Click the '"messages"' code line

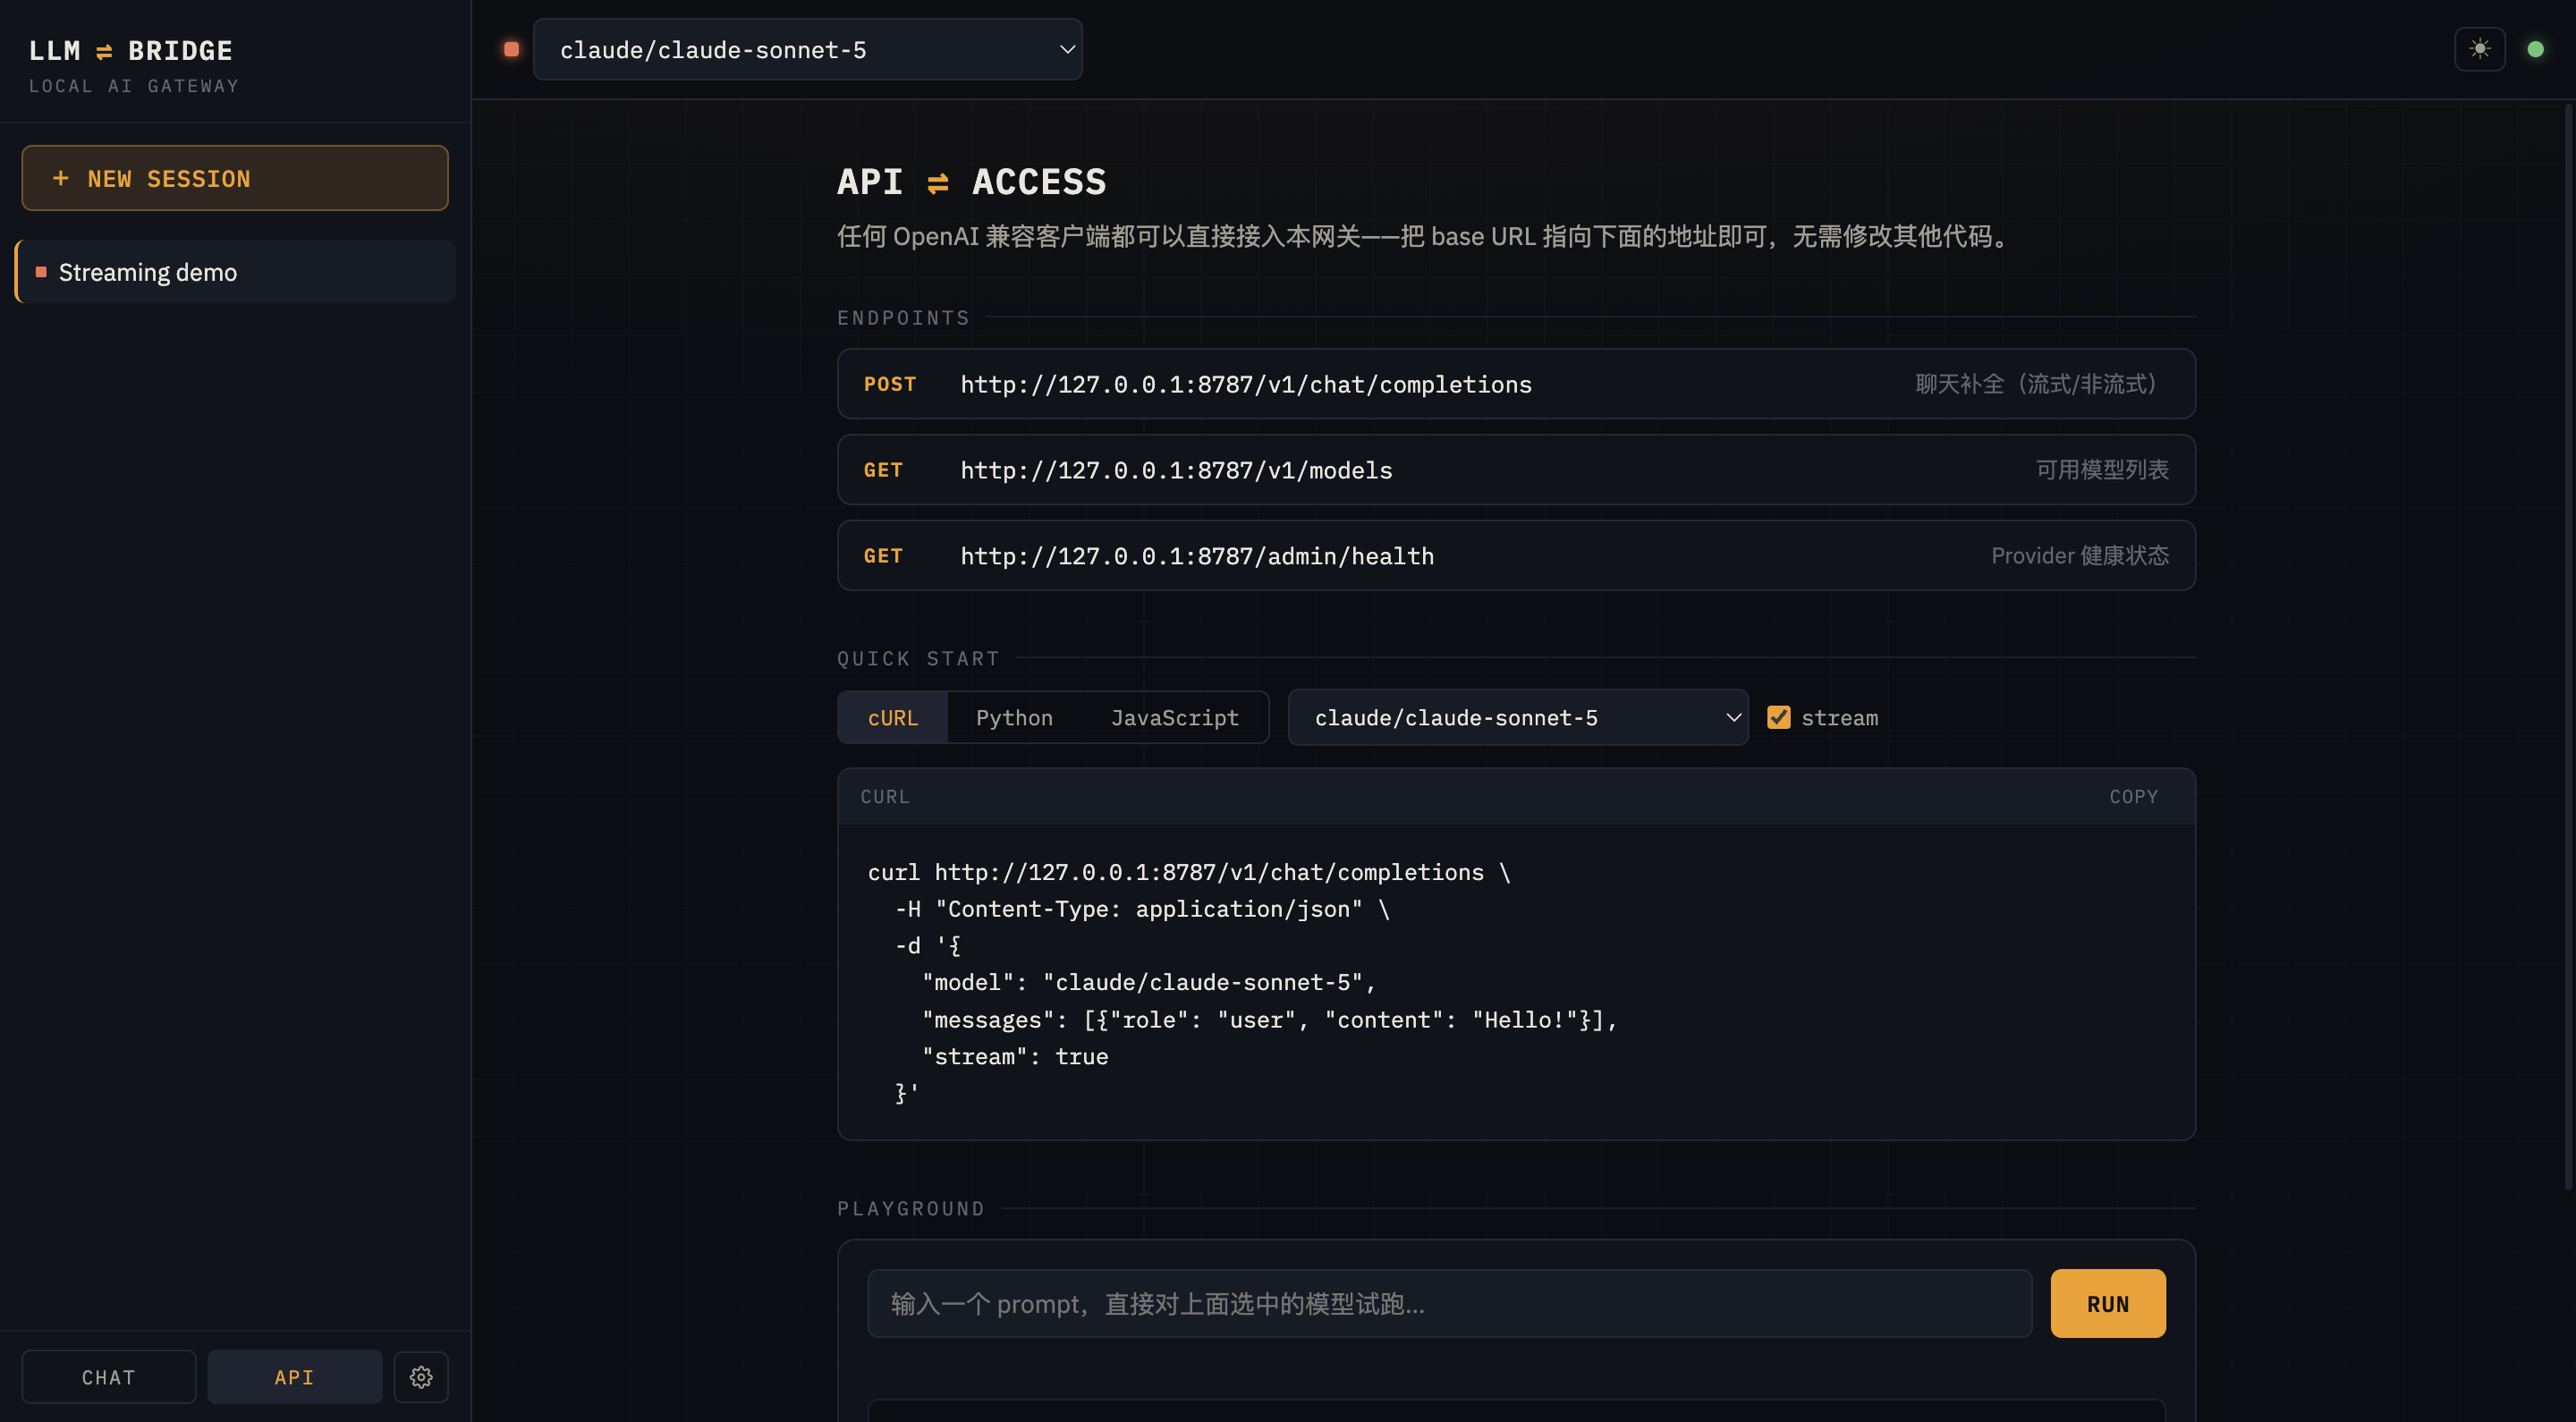click(1269, 1020)
